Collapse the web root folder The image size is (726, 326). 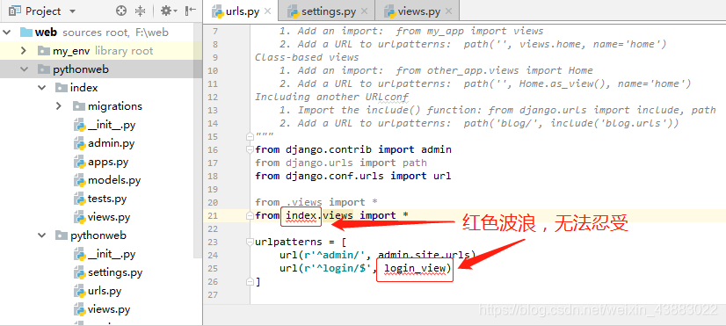pyautogui.click(x=6, y=33)
